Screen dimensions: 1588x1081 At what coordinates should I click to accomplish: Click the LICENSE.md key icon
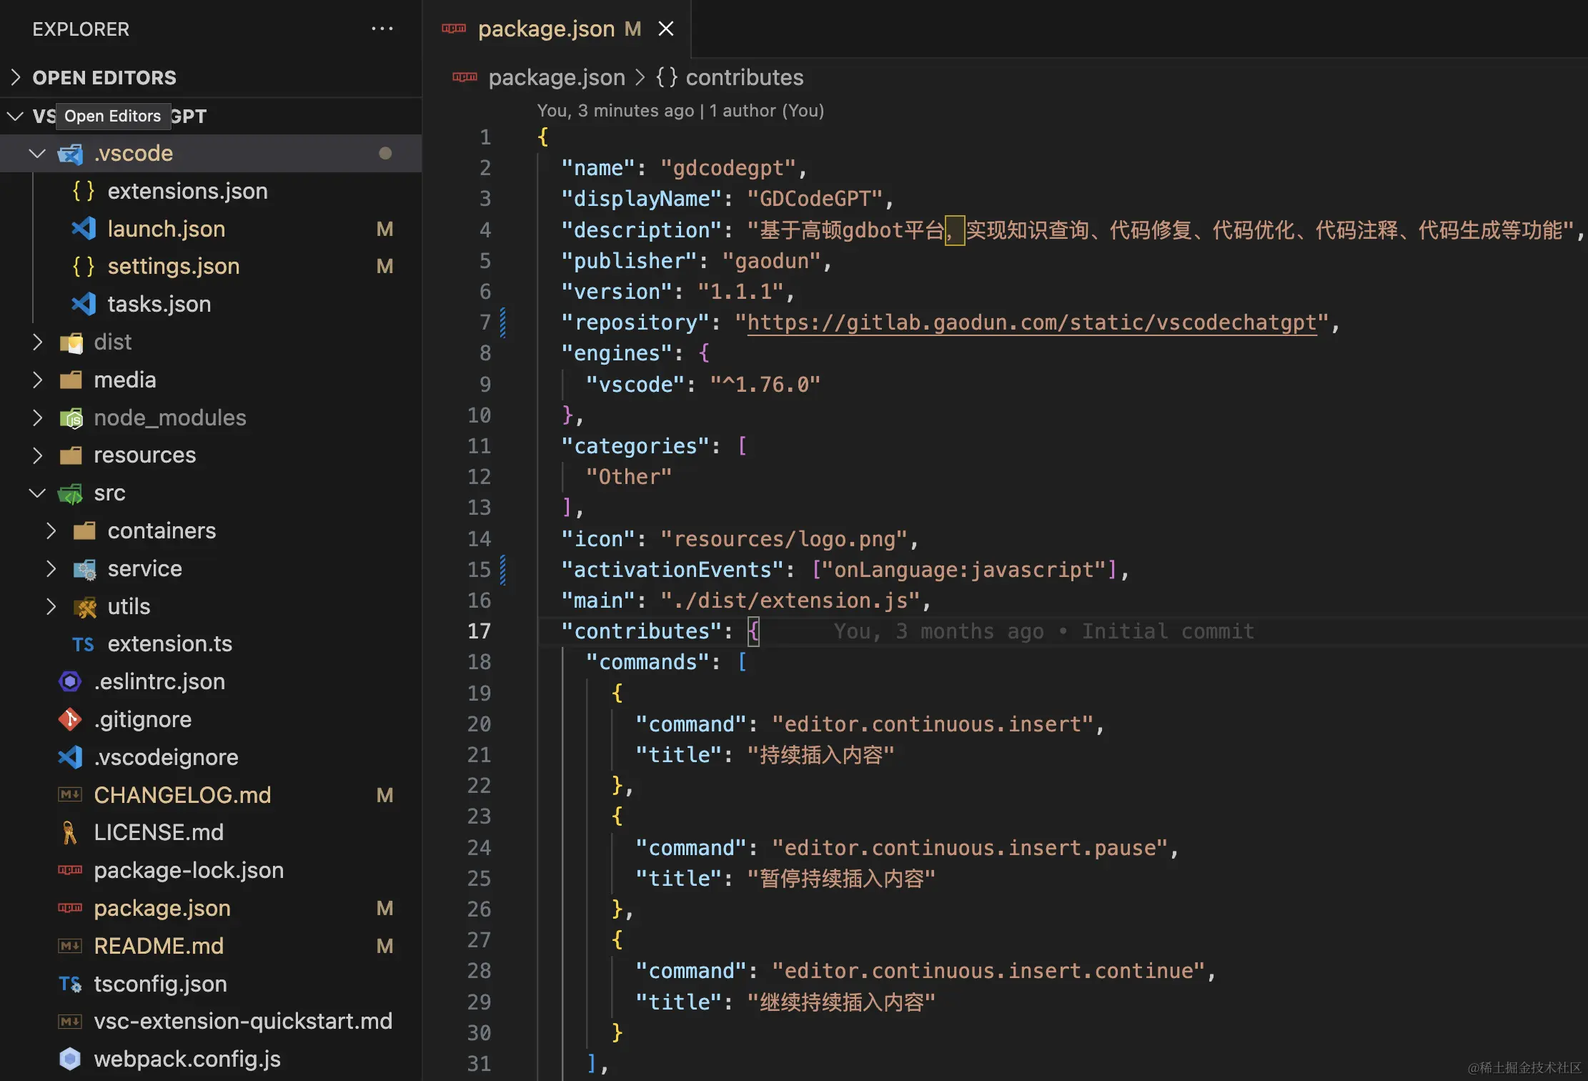click(70, 832)
